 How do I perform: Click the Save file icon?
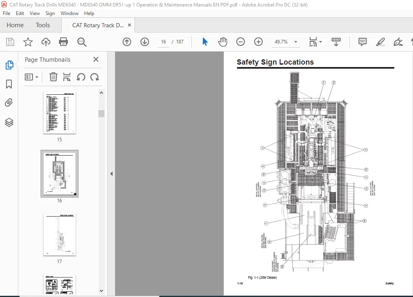10,42
